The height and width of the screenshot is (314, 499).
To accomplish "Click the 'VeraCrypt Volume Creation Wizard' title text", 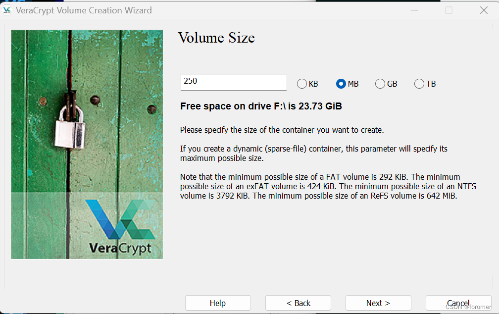I will point(84,10).
